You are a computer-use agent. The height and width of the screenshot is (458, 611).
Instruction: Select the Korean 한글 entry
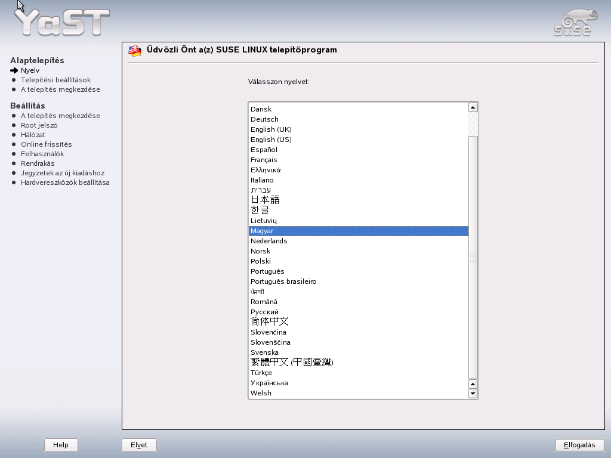[x=359, y=211]
